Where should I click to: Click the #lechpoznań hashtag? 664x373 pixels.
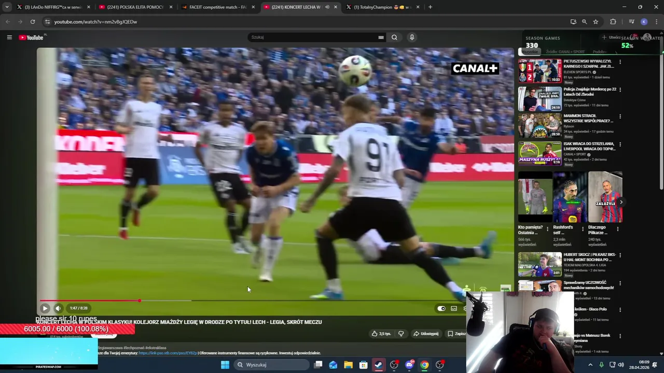(134, 348)
